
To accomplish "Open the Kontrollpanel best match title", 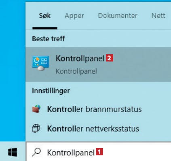I will 80,59.
